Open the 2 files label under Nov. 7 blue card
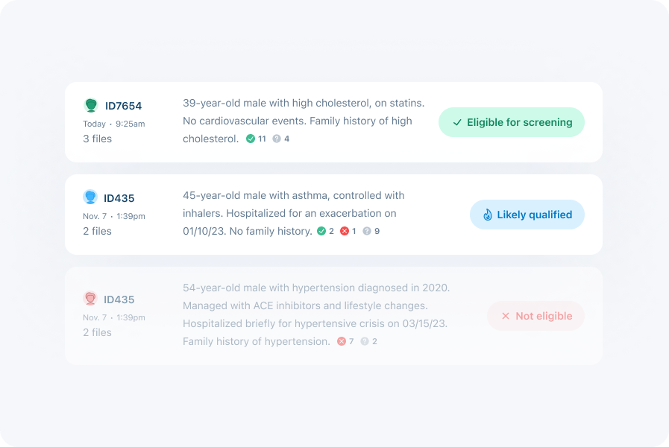Screen dimensions: 669x447 [x=97, y=232]
